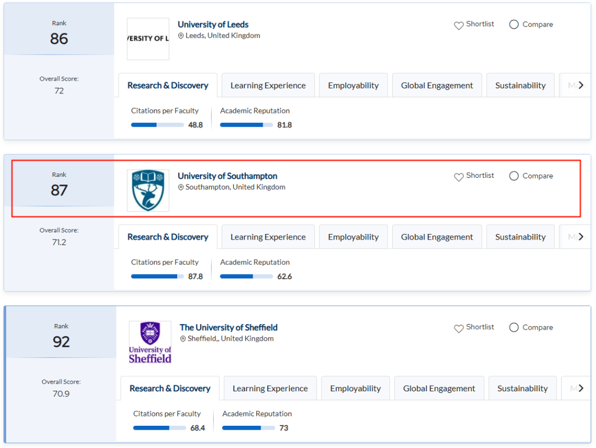The width and height of the screenshot is (596, 448).
Task: Click Leeds Academic Reputation bar (81.8)
Action: coord(246,125)
